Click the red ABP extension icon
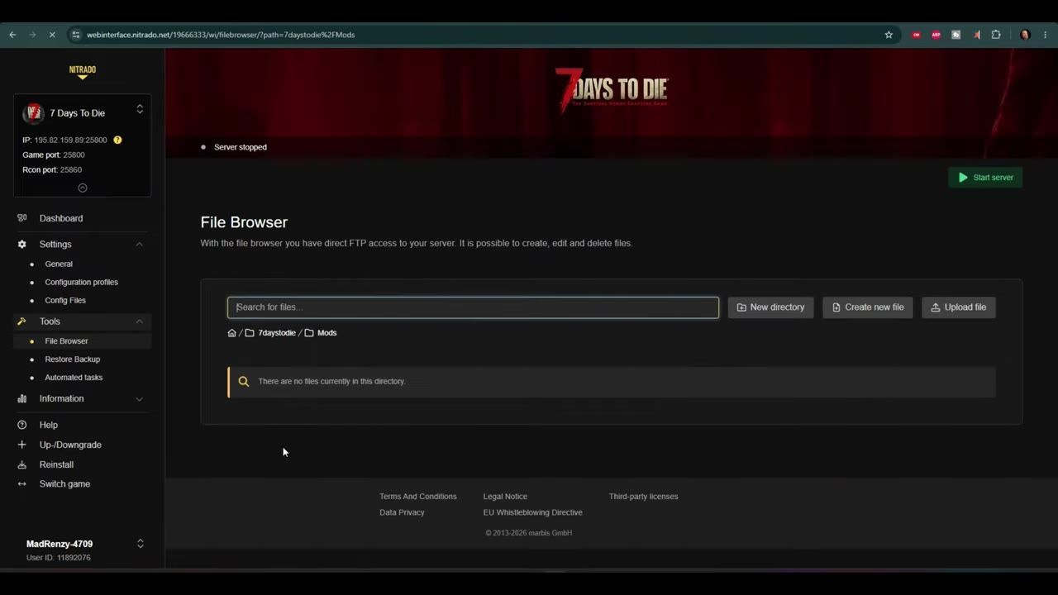 click(x=936, y=35)
